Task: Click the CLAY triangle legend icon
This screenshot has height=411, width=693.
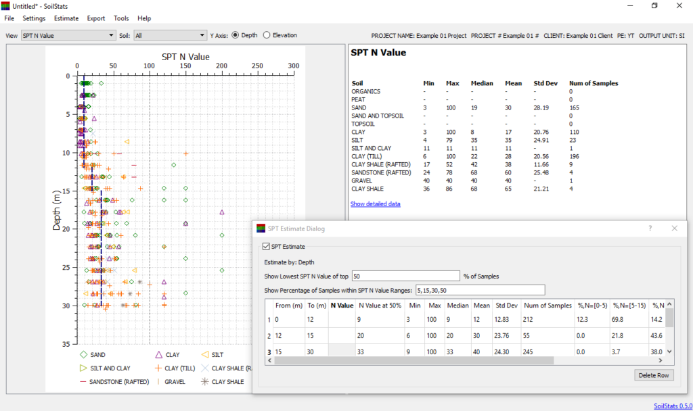Action: tap(158, 354)
